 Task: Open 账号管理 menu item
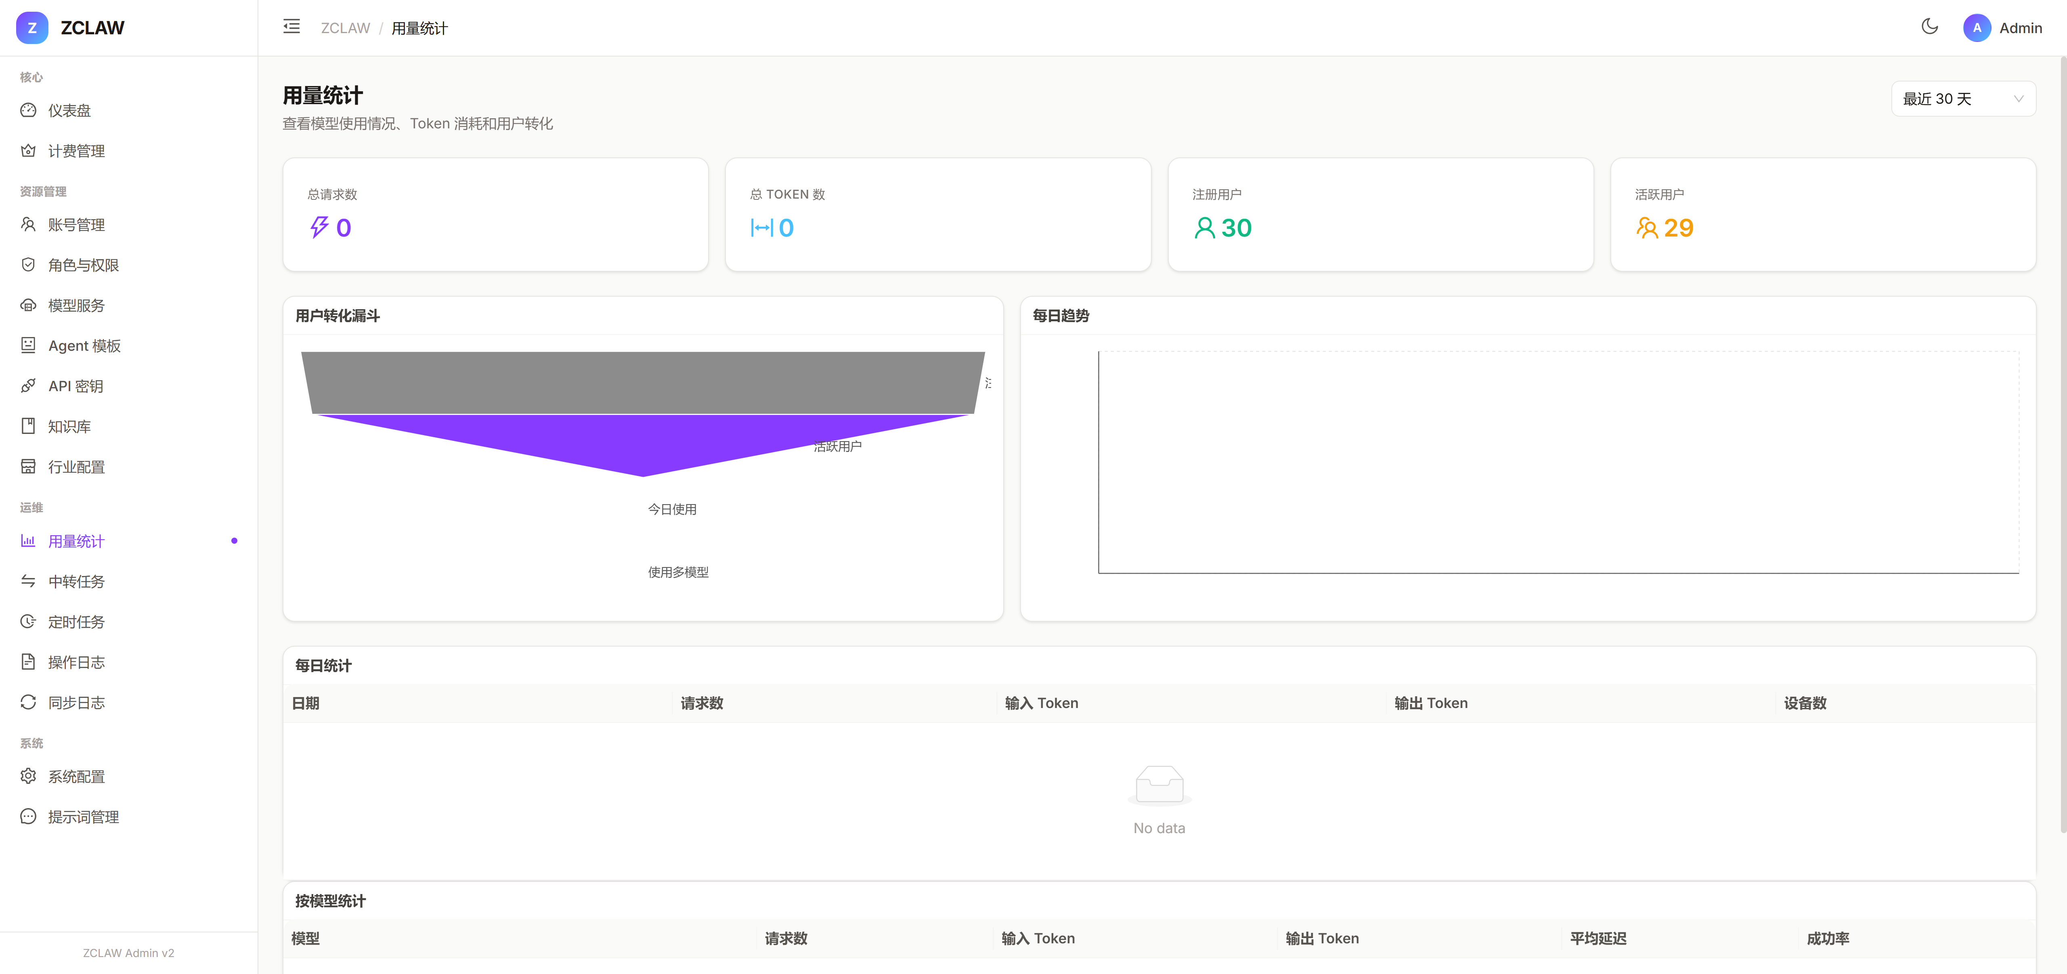pos(76,225)
